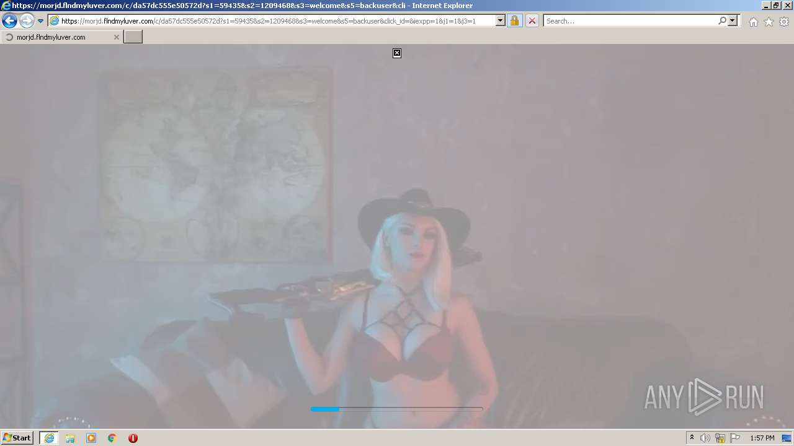Close the overlay with the X icon
This screenshot has height=446, width=794.
[x=397, y=53]
